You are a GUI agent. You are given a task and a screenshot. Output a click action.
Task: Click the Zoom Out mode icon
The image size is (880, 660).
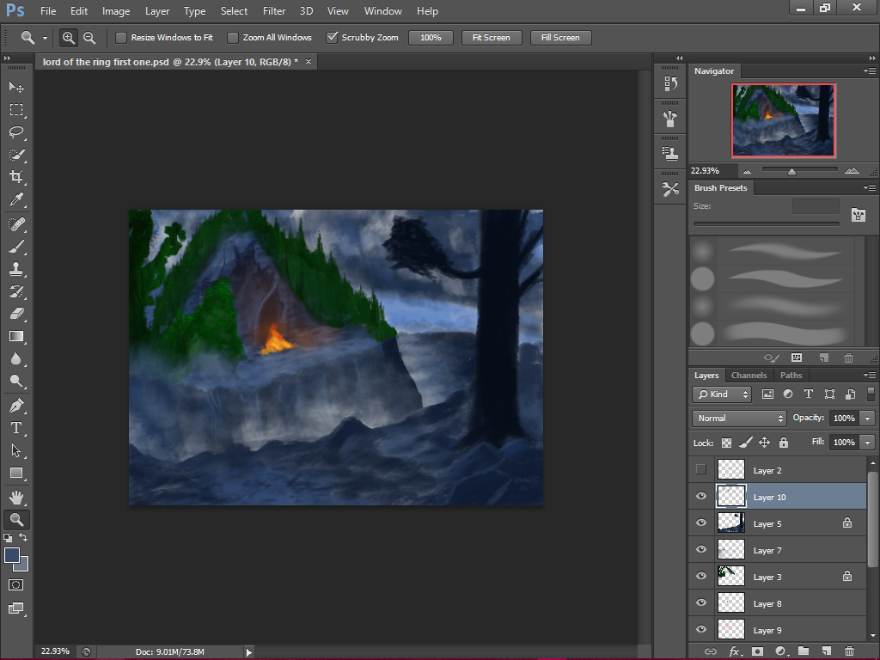click(x=89, y=38)
